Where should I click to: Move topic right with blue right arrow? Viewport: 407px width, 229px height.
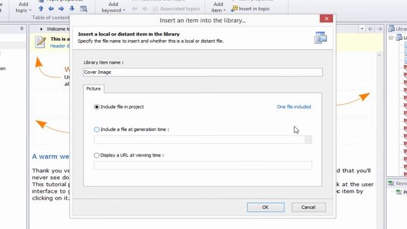point(61,9)
